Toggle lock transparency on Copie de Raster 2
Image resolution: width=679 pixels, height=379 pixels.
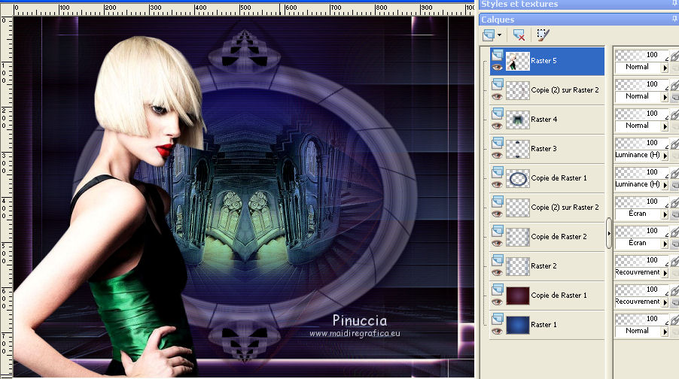[675, 244]
